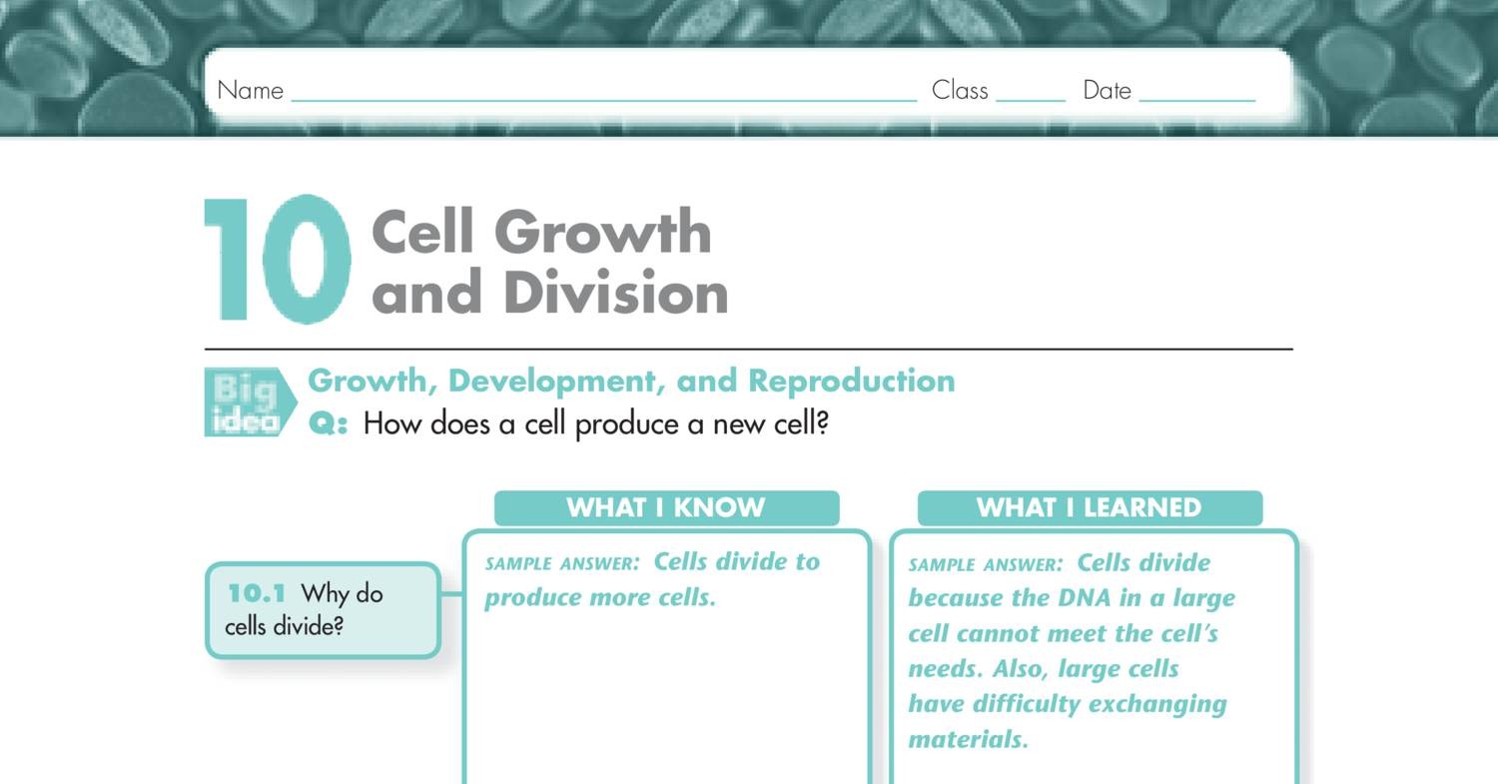Click the teal Q: label
Image resolution: width=1498 pixels, height=784 pixels.
coord(329,423)
